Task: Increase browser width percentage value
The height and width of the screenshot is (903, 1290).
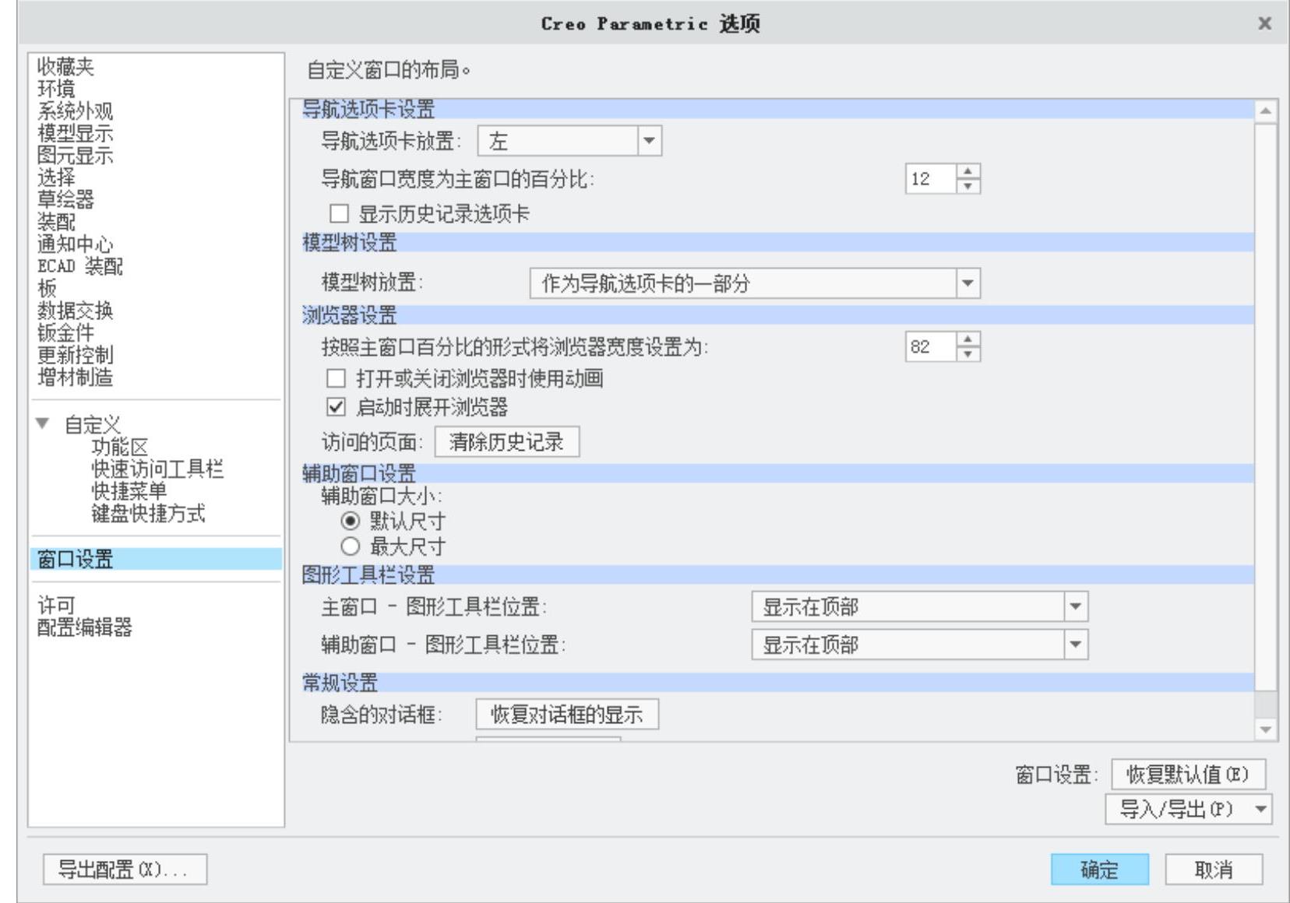Action: [x=967, y=339]
